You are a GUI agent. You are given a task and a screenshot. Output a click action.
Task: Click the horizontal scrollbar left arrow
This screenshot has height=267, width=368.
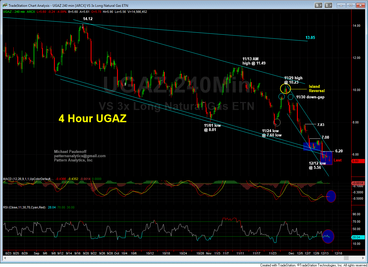pyautogui.click(x=5, y=258)
